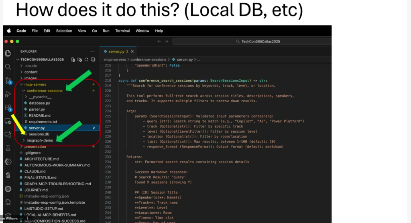Open Run and Debug view
The height and width of the screenshot is (223, 411).
tap(8, 94)
